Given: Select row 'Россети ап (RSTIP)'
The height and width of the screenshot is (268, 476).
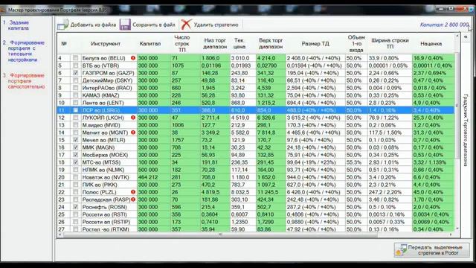Looking at the screenshot, I should point(256,222).
